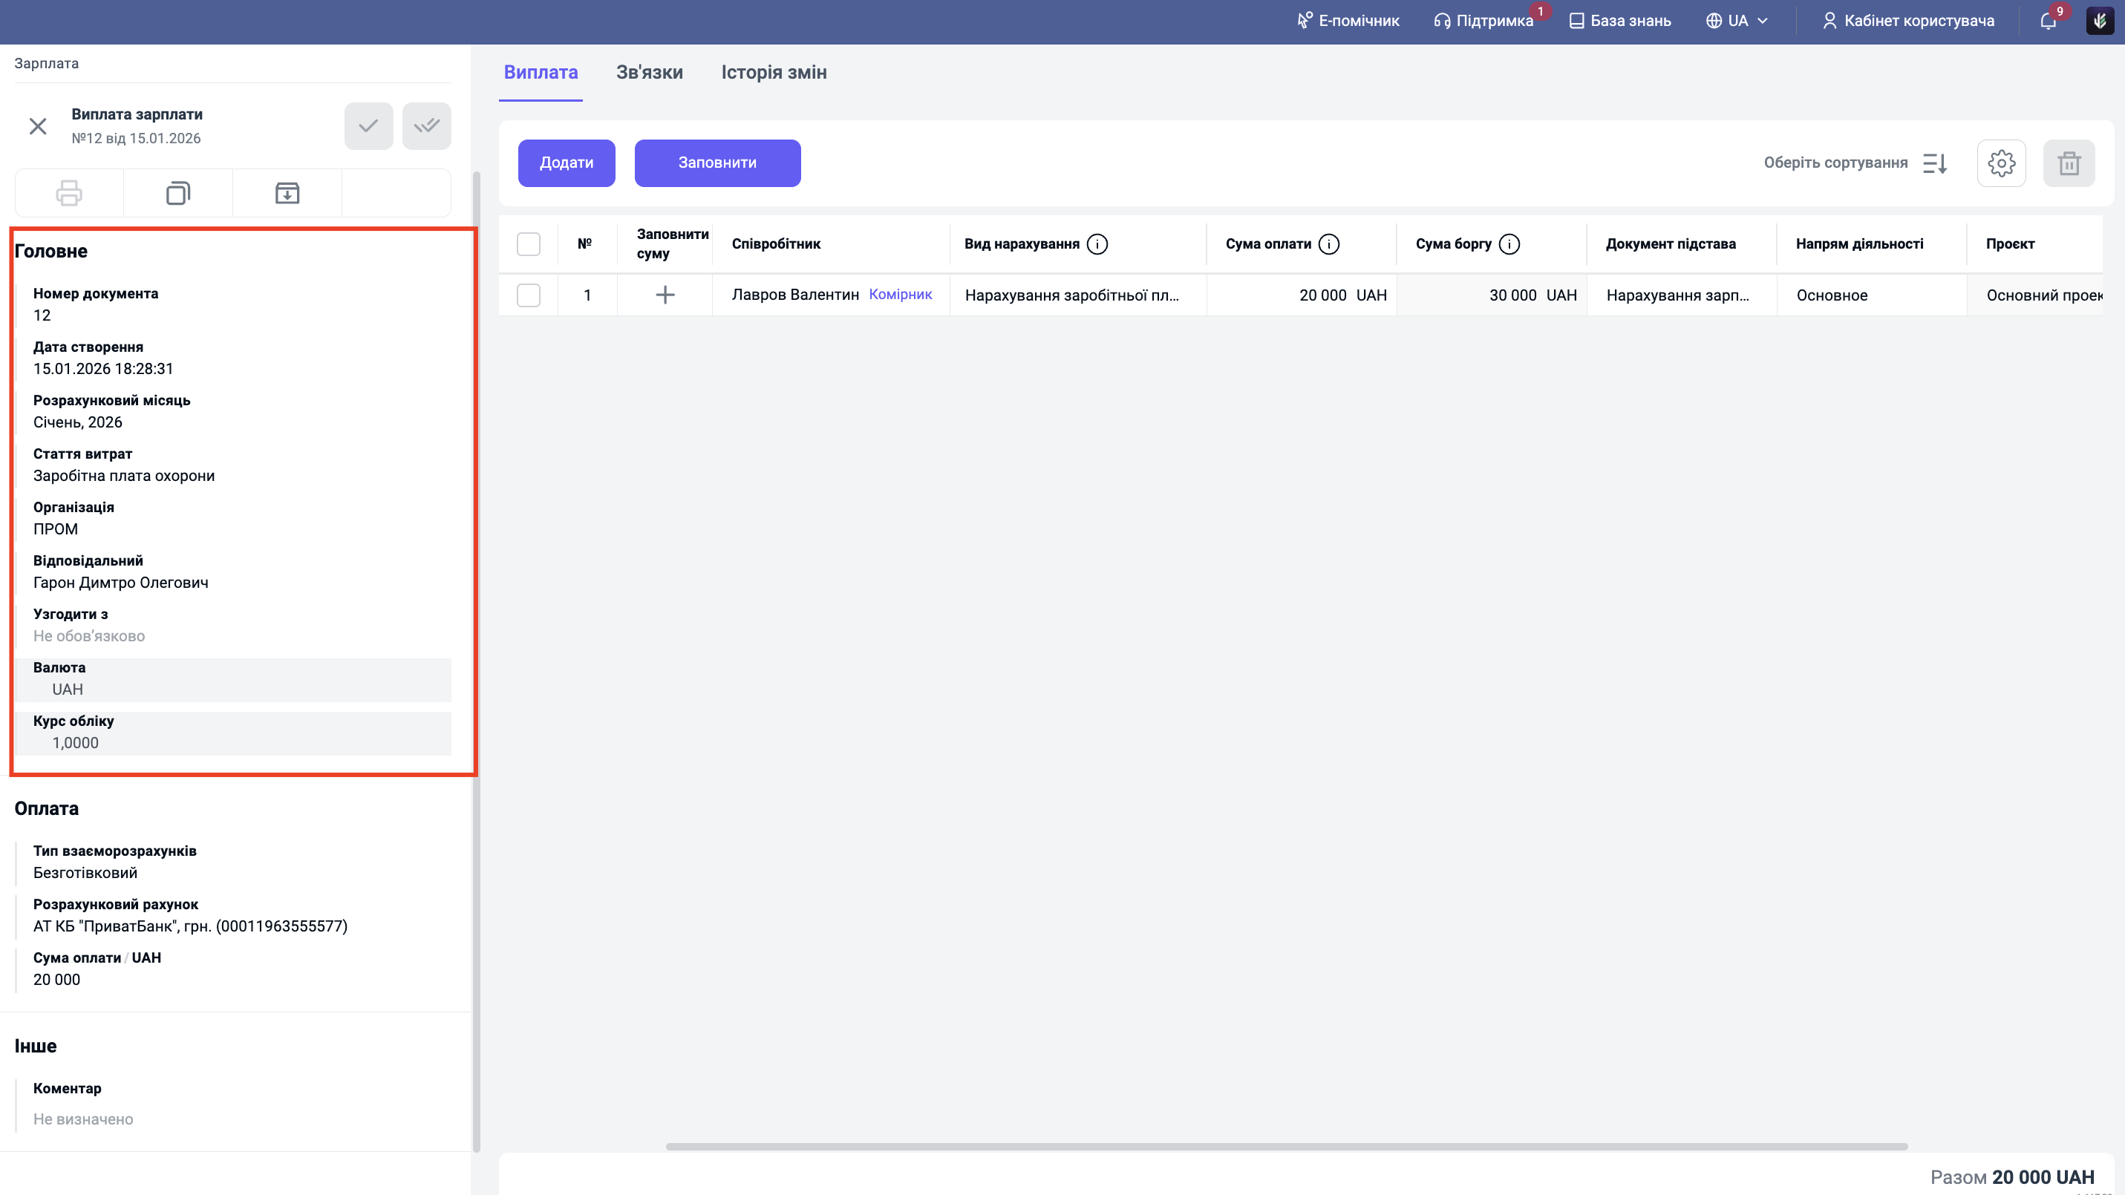Screen dimensions: 2125x1195
Task: Click the archive download icon
Action: click(x=287, y=193)
